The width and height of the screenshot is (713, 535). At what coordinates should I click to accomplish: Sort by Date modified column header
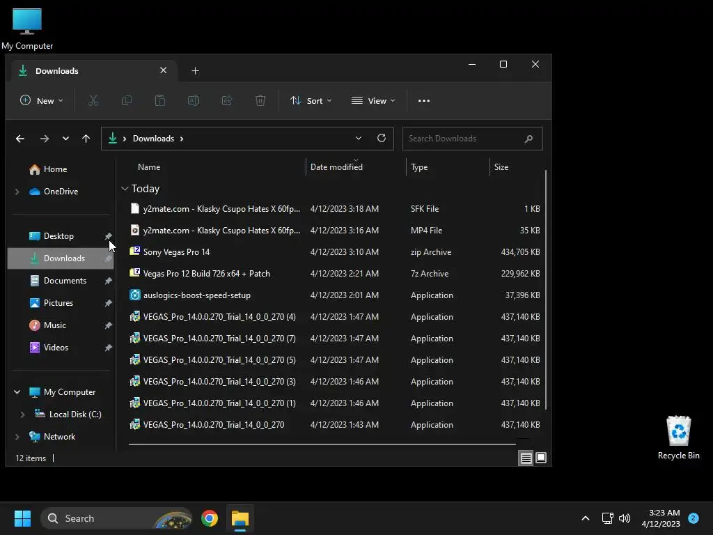[356, 167]
